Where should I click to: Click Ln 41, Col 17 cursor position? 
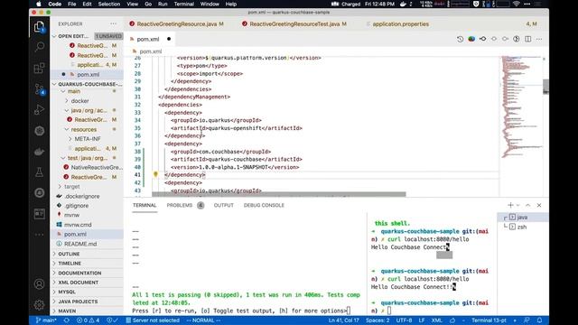(343, 320)
